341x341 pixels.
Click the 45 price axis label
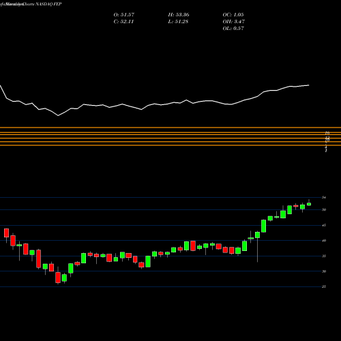click(324, 225)
